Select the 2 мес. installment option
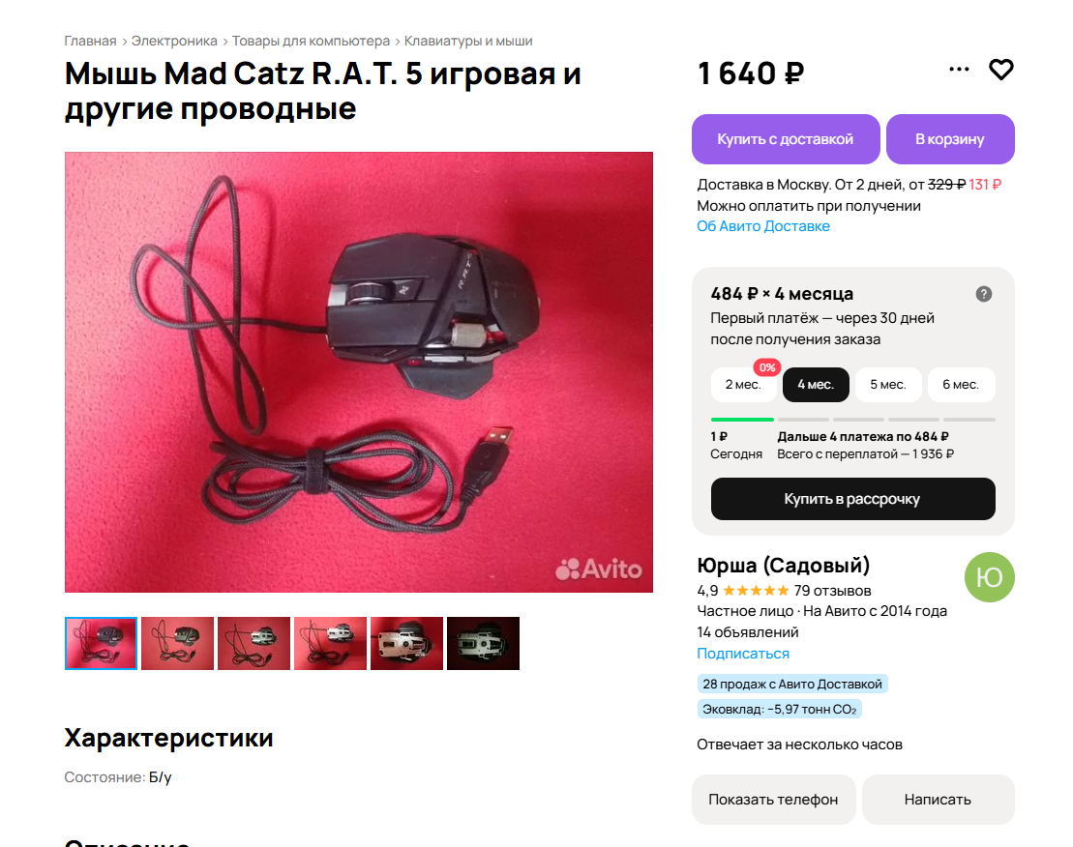This screenshot has height=847, width=1073. (x=743, y=385)
